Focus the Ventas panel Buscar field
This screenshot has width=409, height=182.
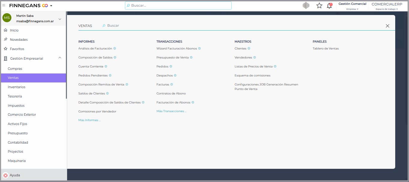pyautogui.click(x=113, y=25)
